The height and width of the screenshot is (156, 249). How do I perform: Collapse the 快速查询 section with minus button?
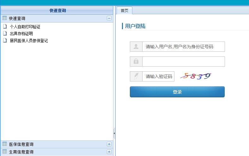(x=109, y=18)
